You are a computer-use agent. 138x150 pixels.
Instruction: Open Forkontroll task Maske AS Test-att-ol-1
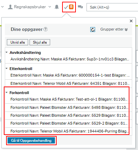[68, 99]
